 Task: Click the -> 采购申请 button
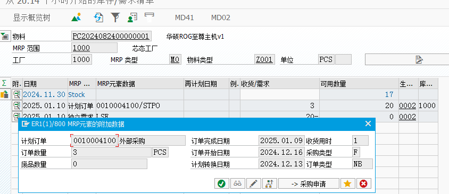(x=309, y=184)
